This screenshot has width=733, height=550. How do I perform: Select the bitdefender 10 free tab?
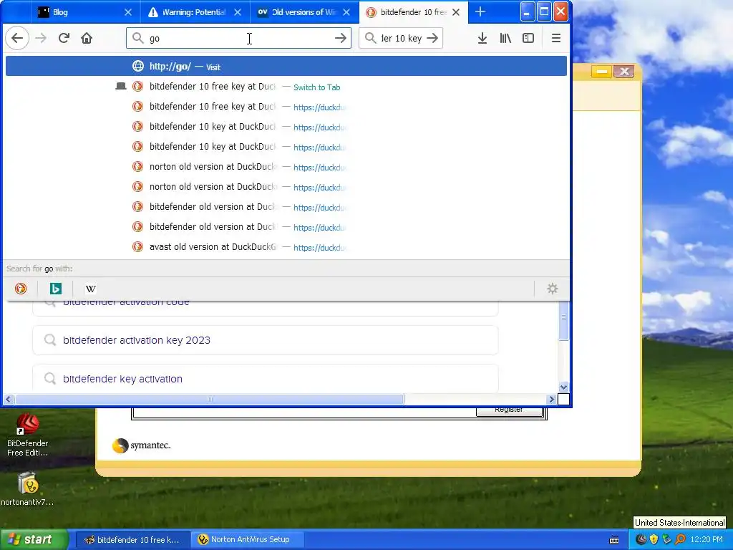[x=413, y=12]
